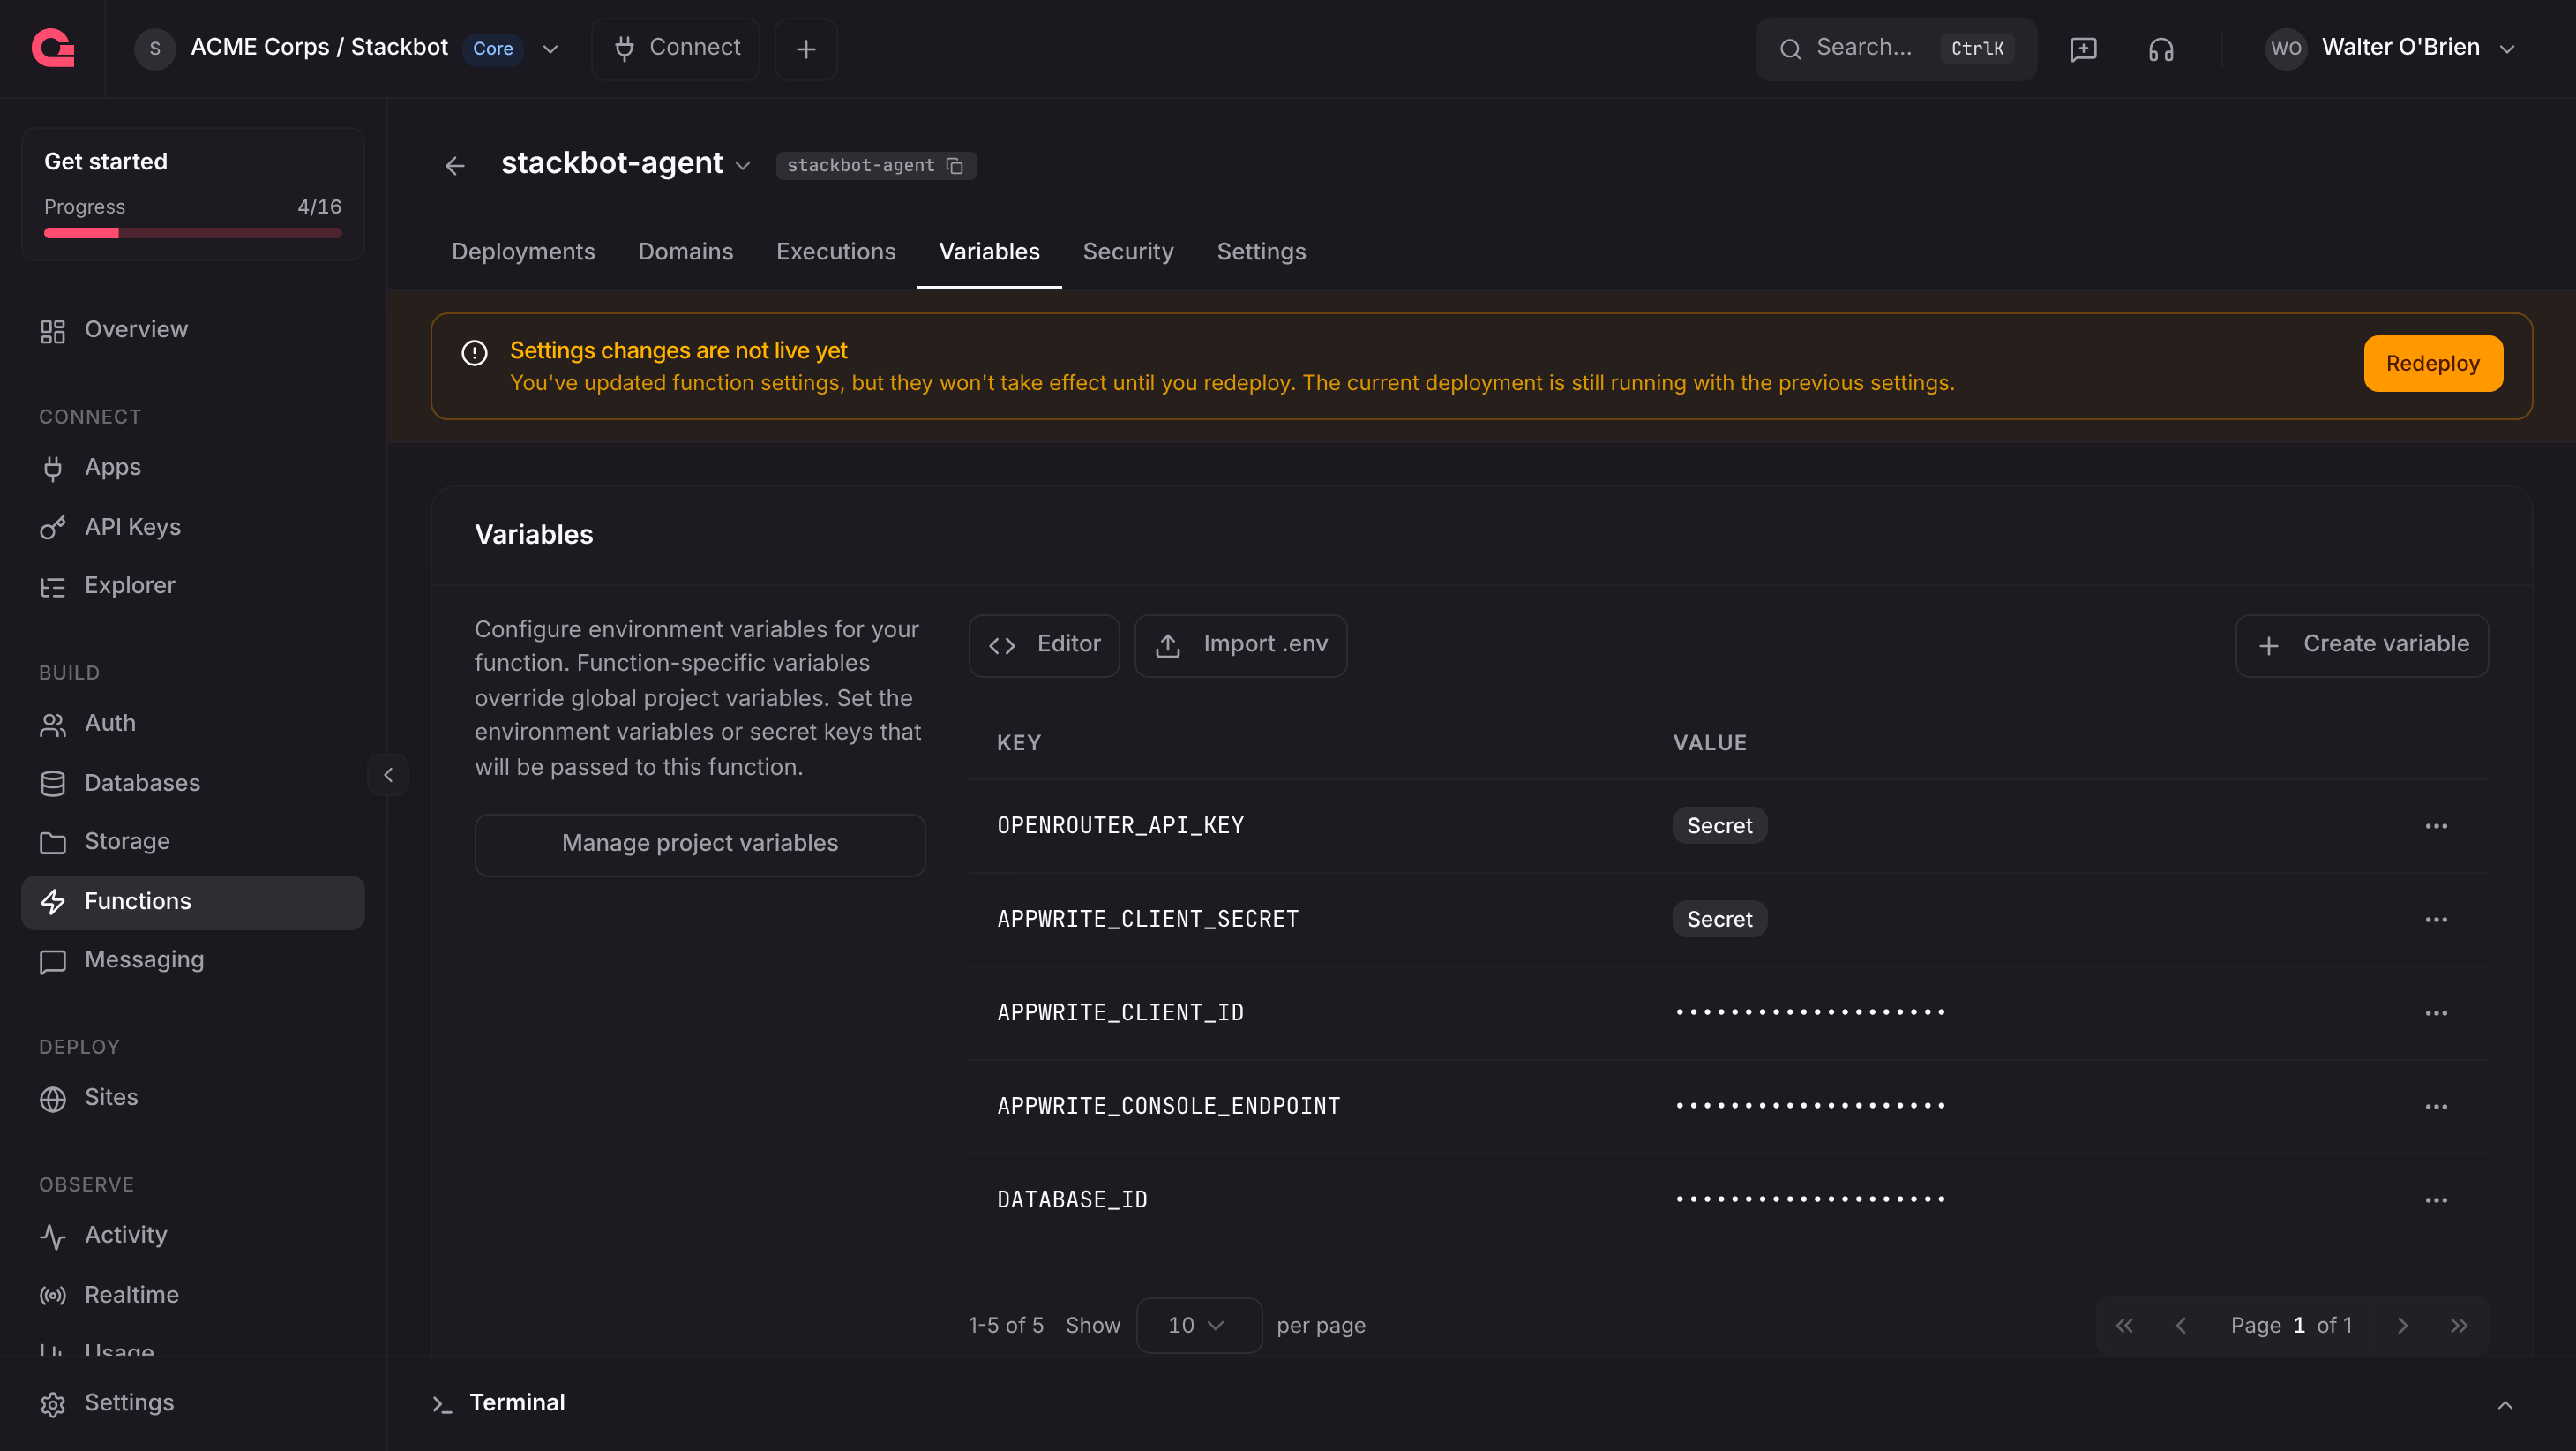Open the Walter O'Brien account menu

[2391, 48]
